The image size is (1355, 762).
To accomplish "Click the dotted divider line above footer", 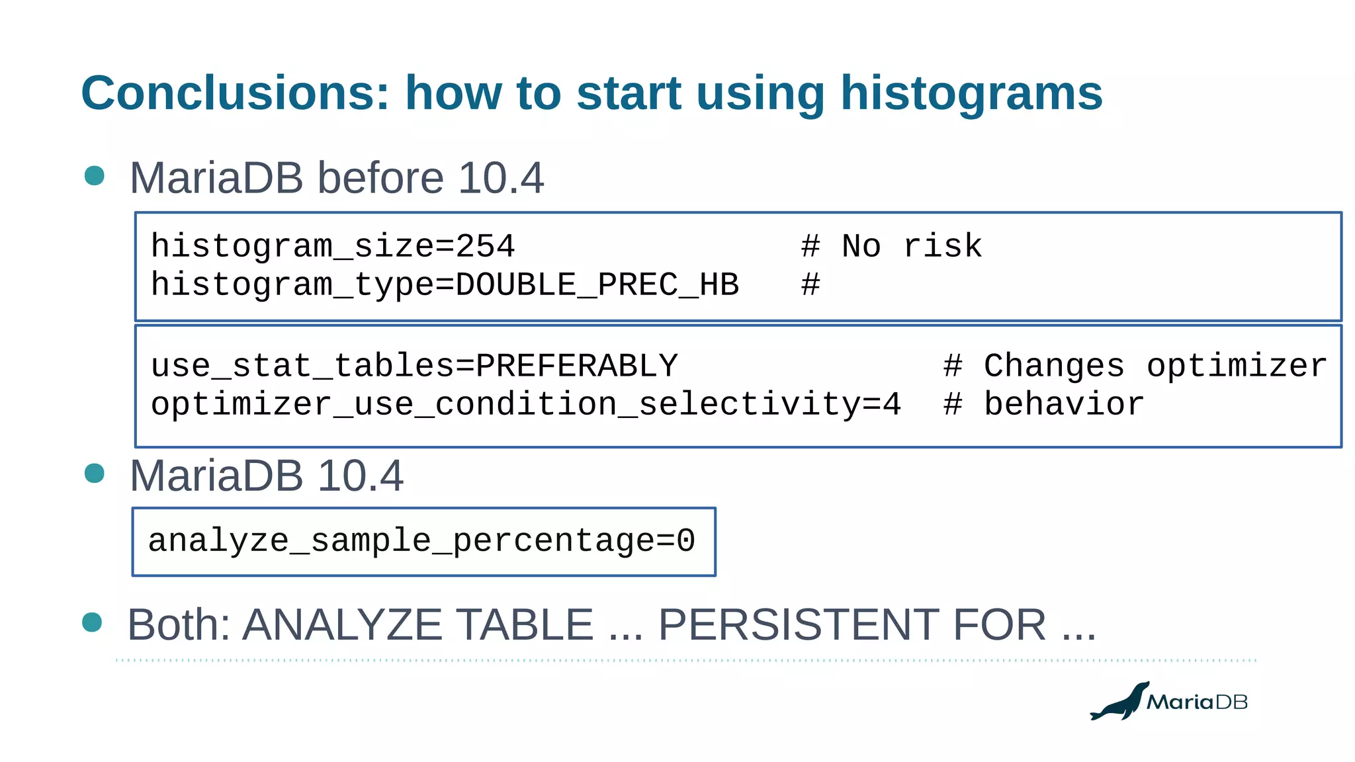I will click(685, 660).
